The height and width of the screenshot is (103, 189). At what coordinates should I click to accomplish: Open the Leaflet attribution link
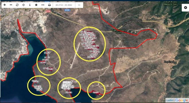coord(170,100)
